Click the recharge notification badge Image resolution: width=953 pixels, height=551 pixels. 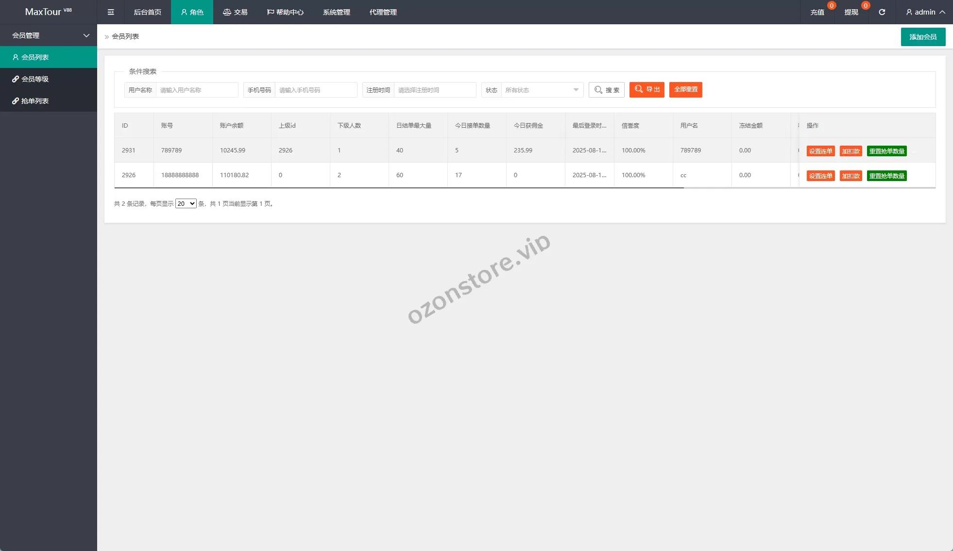(x=832, y=6)
